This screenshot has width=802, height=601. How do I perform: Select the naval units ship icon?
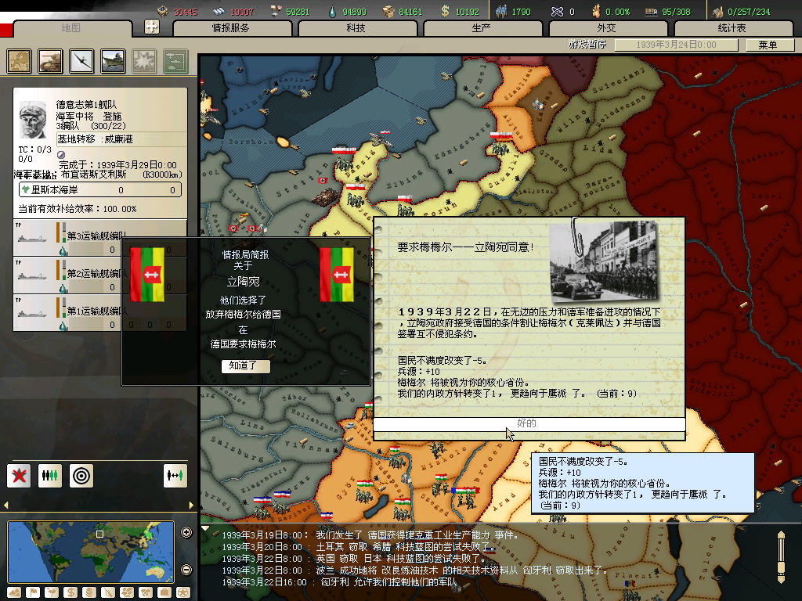coord(113,61)
